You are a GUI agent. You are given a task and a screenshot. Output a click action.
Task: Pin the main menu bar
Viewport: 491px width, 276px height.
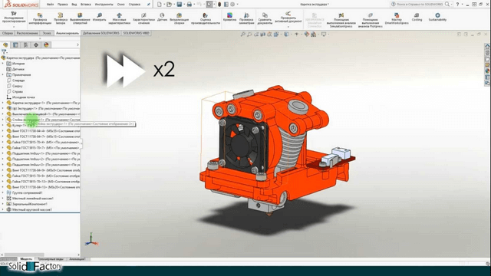[148, 5]
